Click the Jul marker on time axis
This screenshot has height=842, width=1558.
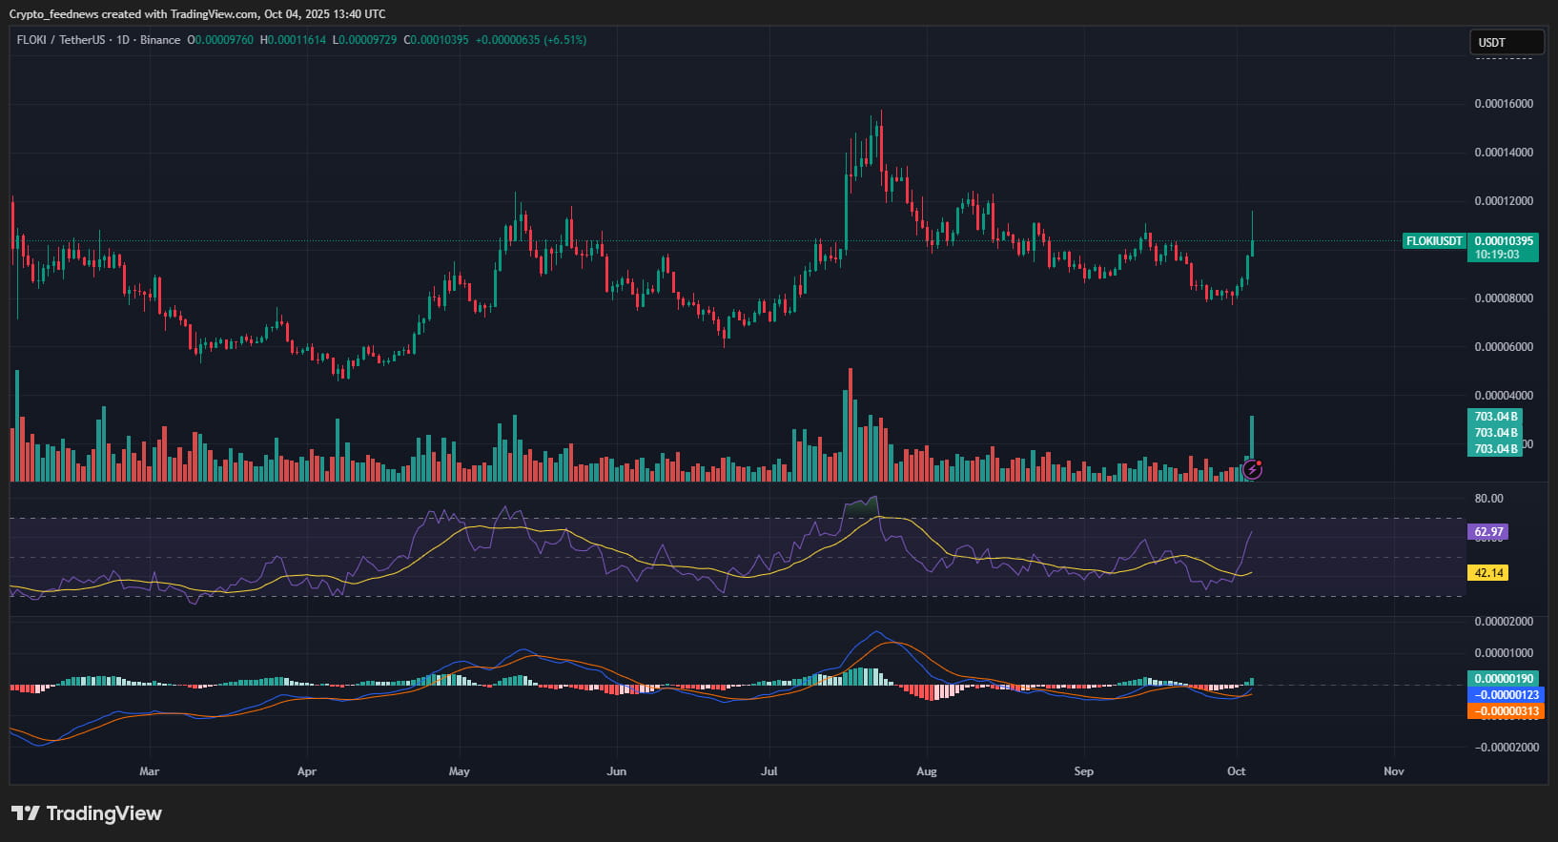pyautogui.click(x=769, y=771)
